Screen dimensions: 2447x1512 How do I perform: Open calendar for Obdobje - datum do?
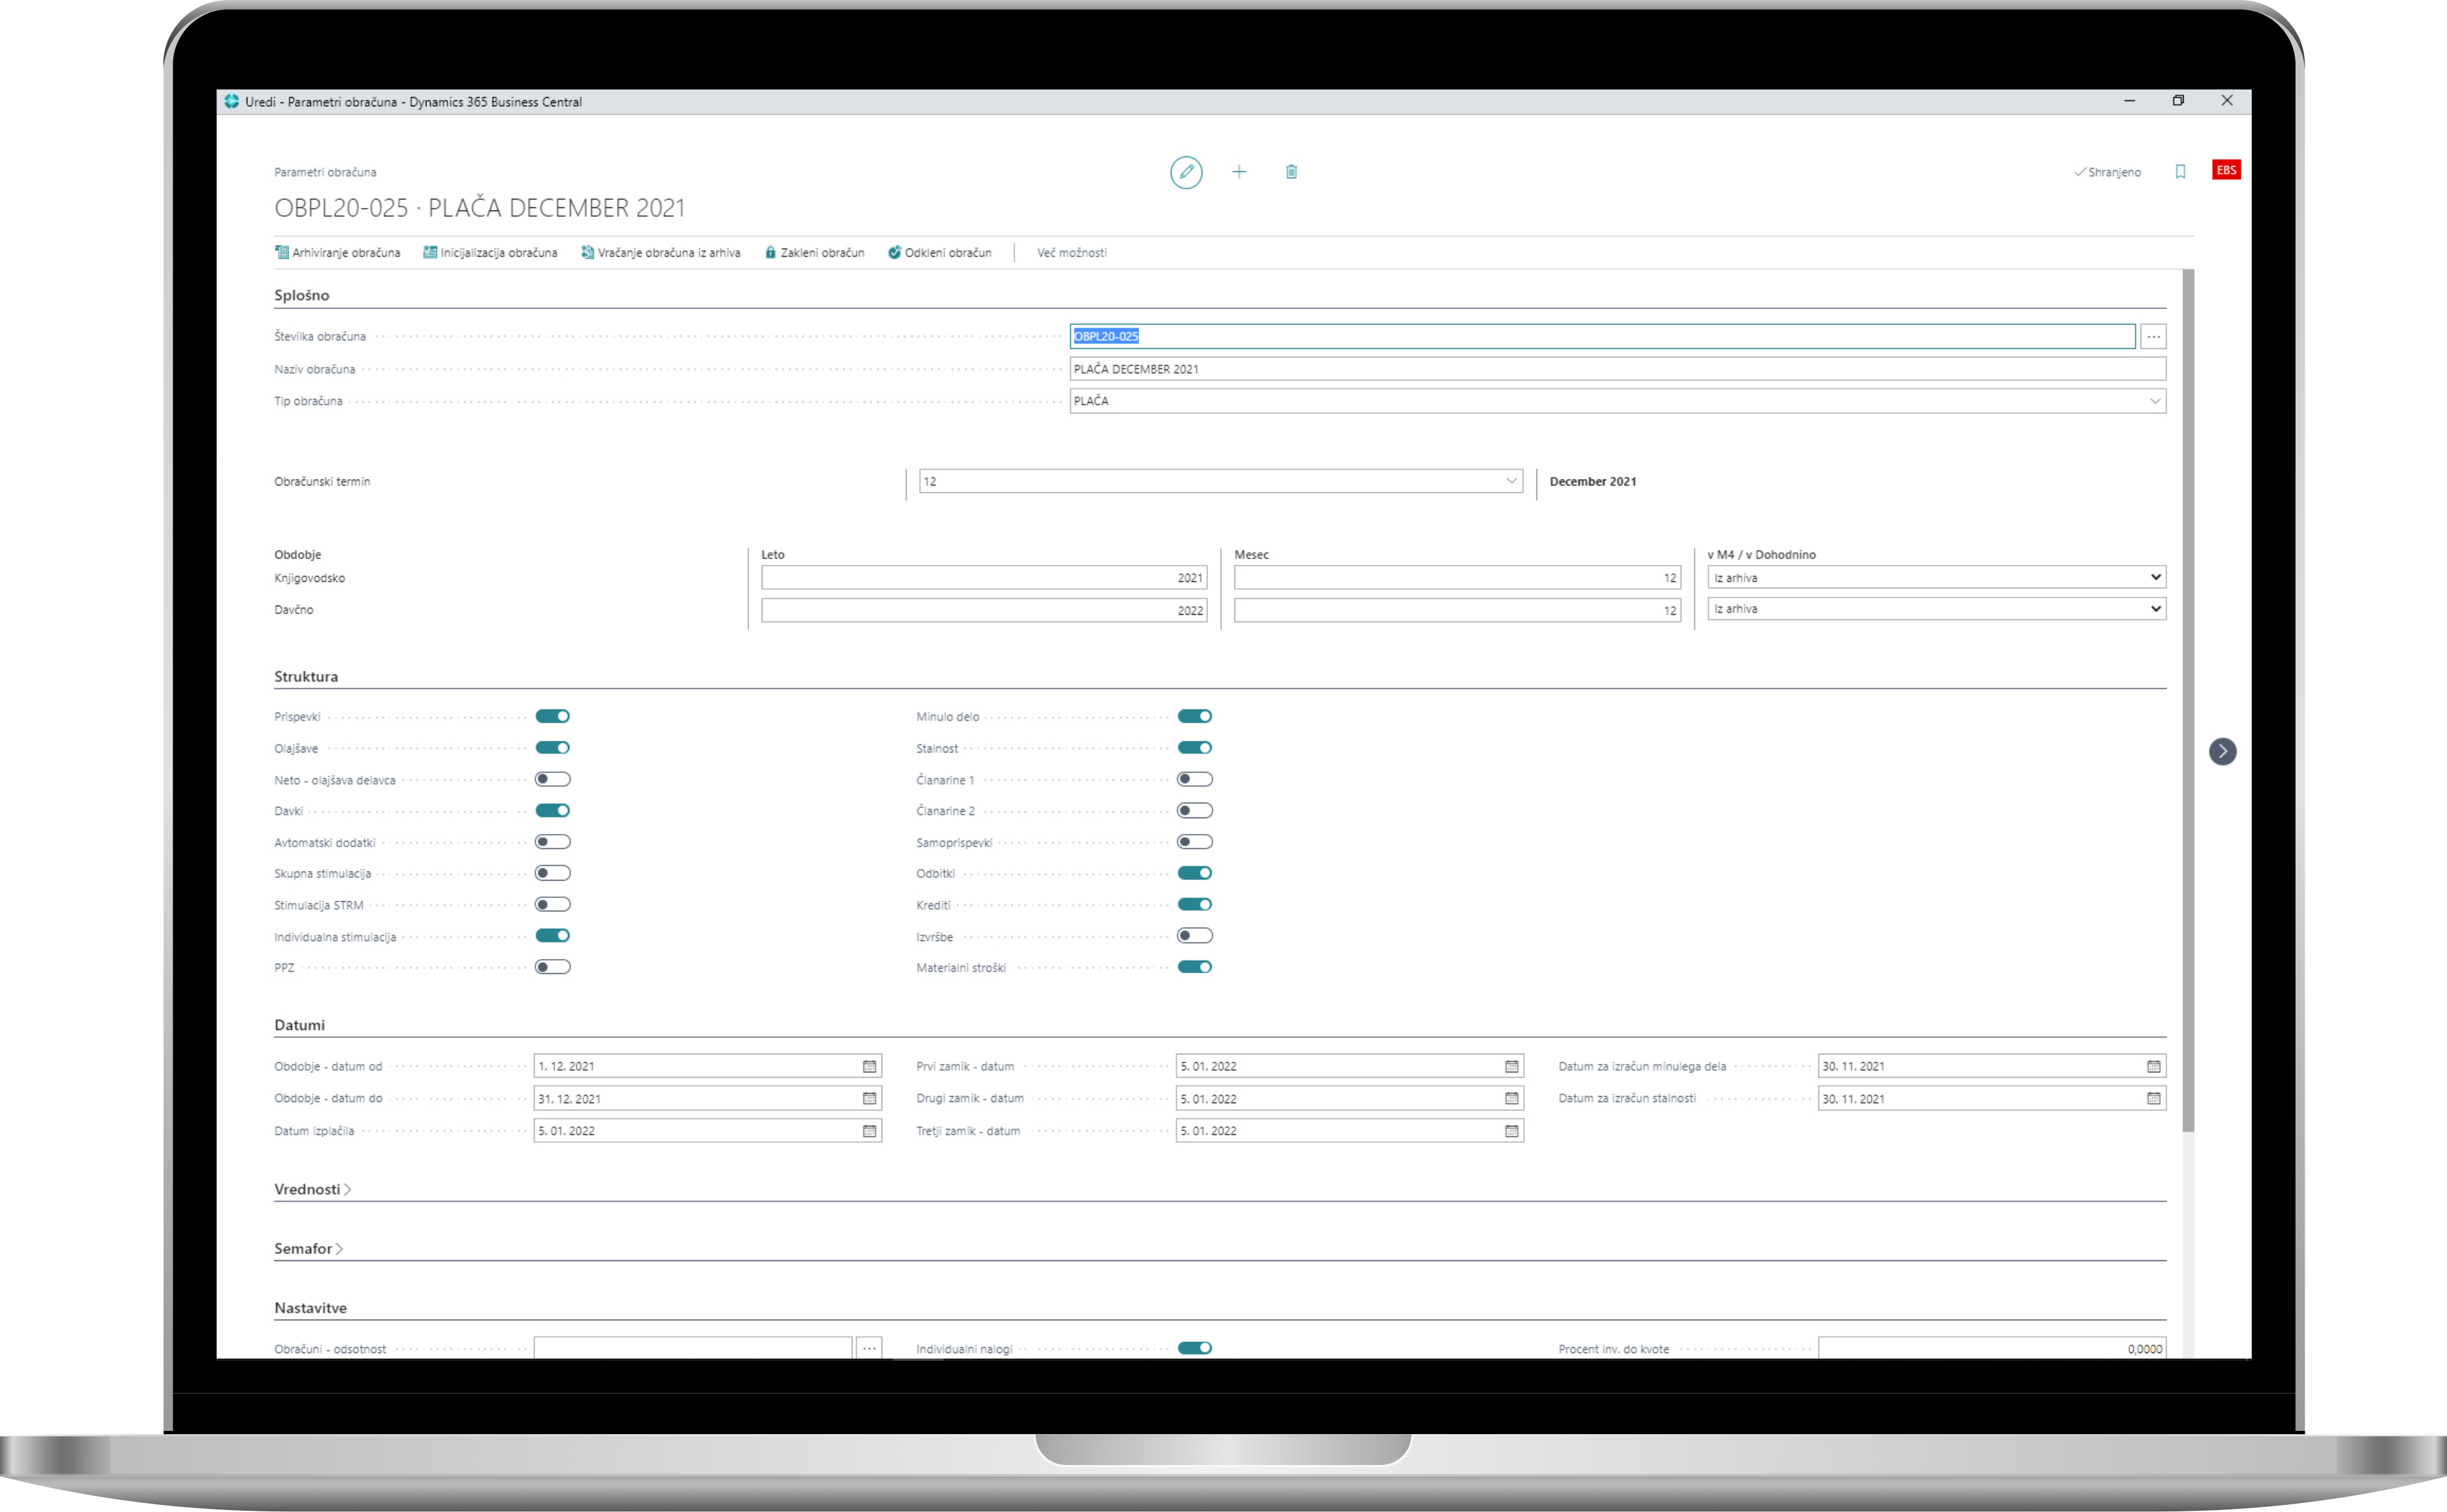point(869,1098)
